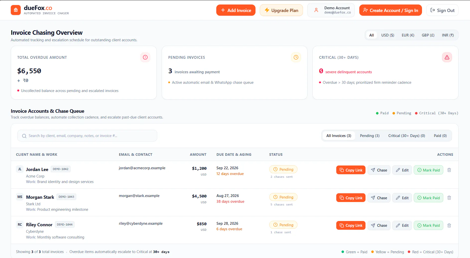Click Pending status badge for Riley Connor

[283, 225]
